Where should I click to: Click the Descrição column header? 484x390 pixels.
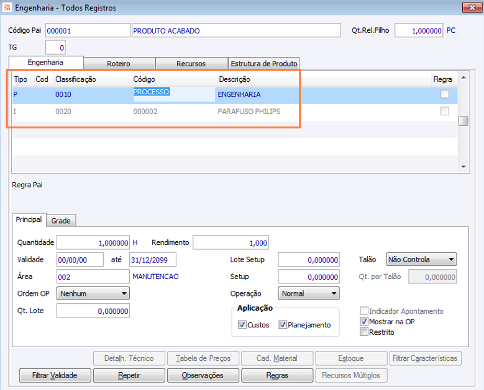pos(234,79)
